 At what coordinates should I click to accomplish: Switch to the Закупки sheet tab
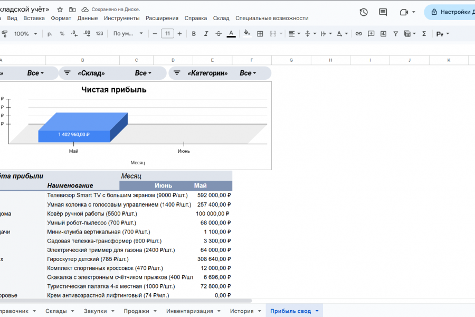(x=95, y=311)
